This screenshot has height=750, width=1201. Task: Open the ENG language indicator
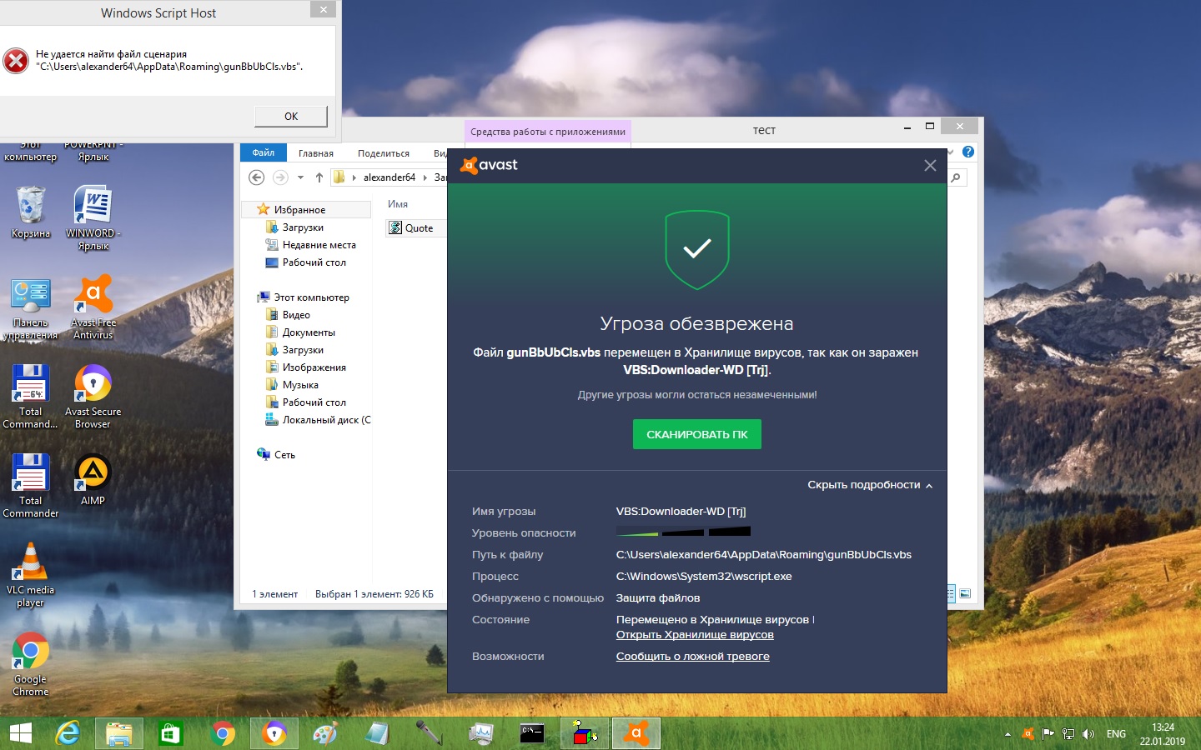tap(1116, 734)
